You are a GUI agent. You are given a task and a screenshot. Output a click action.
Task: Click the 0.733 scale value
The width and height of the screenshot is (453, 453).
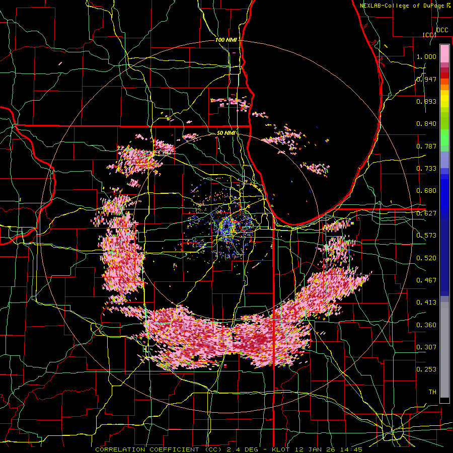(426, 169)
